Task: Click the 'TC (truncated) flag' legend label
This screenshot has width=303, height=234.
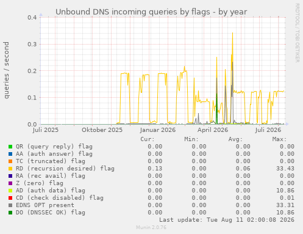Action: (51, 161)
